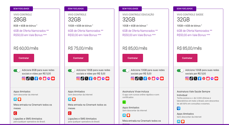Click Instagram icon in the 28GB plan
Image resolution: width=229 pixels, height=125 pixels.
[24, 79]
